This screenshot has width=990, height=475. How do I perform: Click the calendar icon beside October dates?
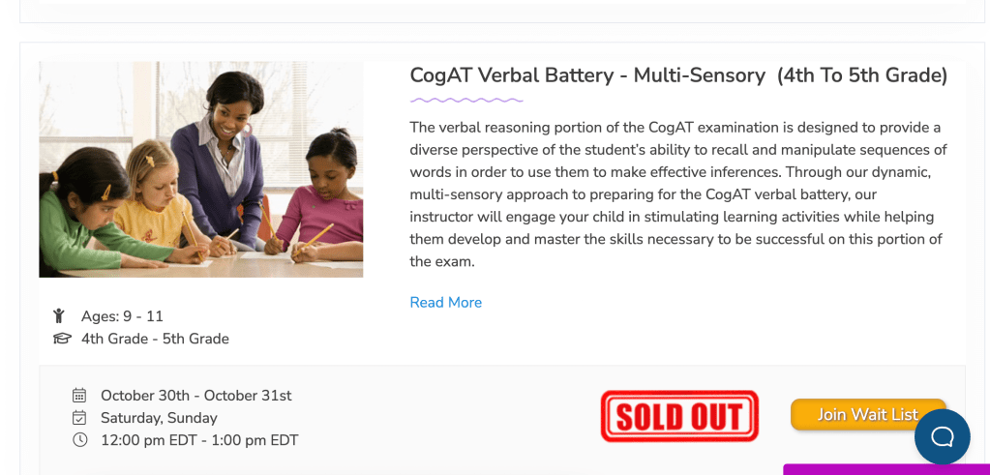click(79, 395)
